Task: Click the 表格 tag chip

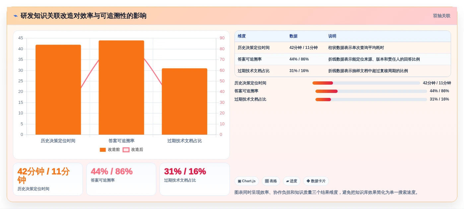Action: 271,181
